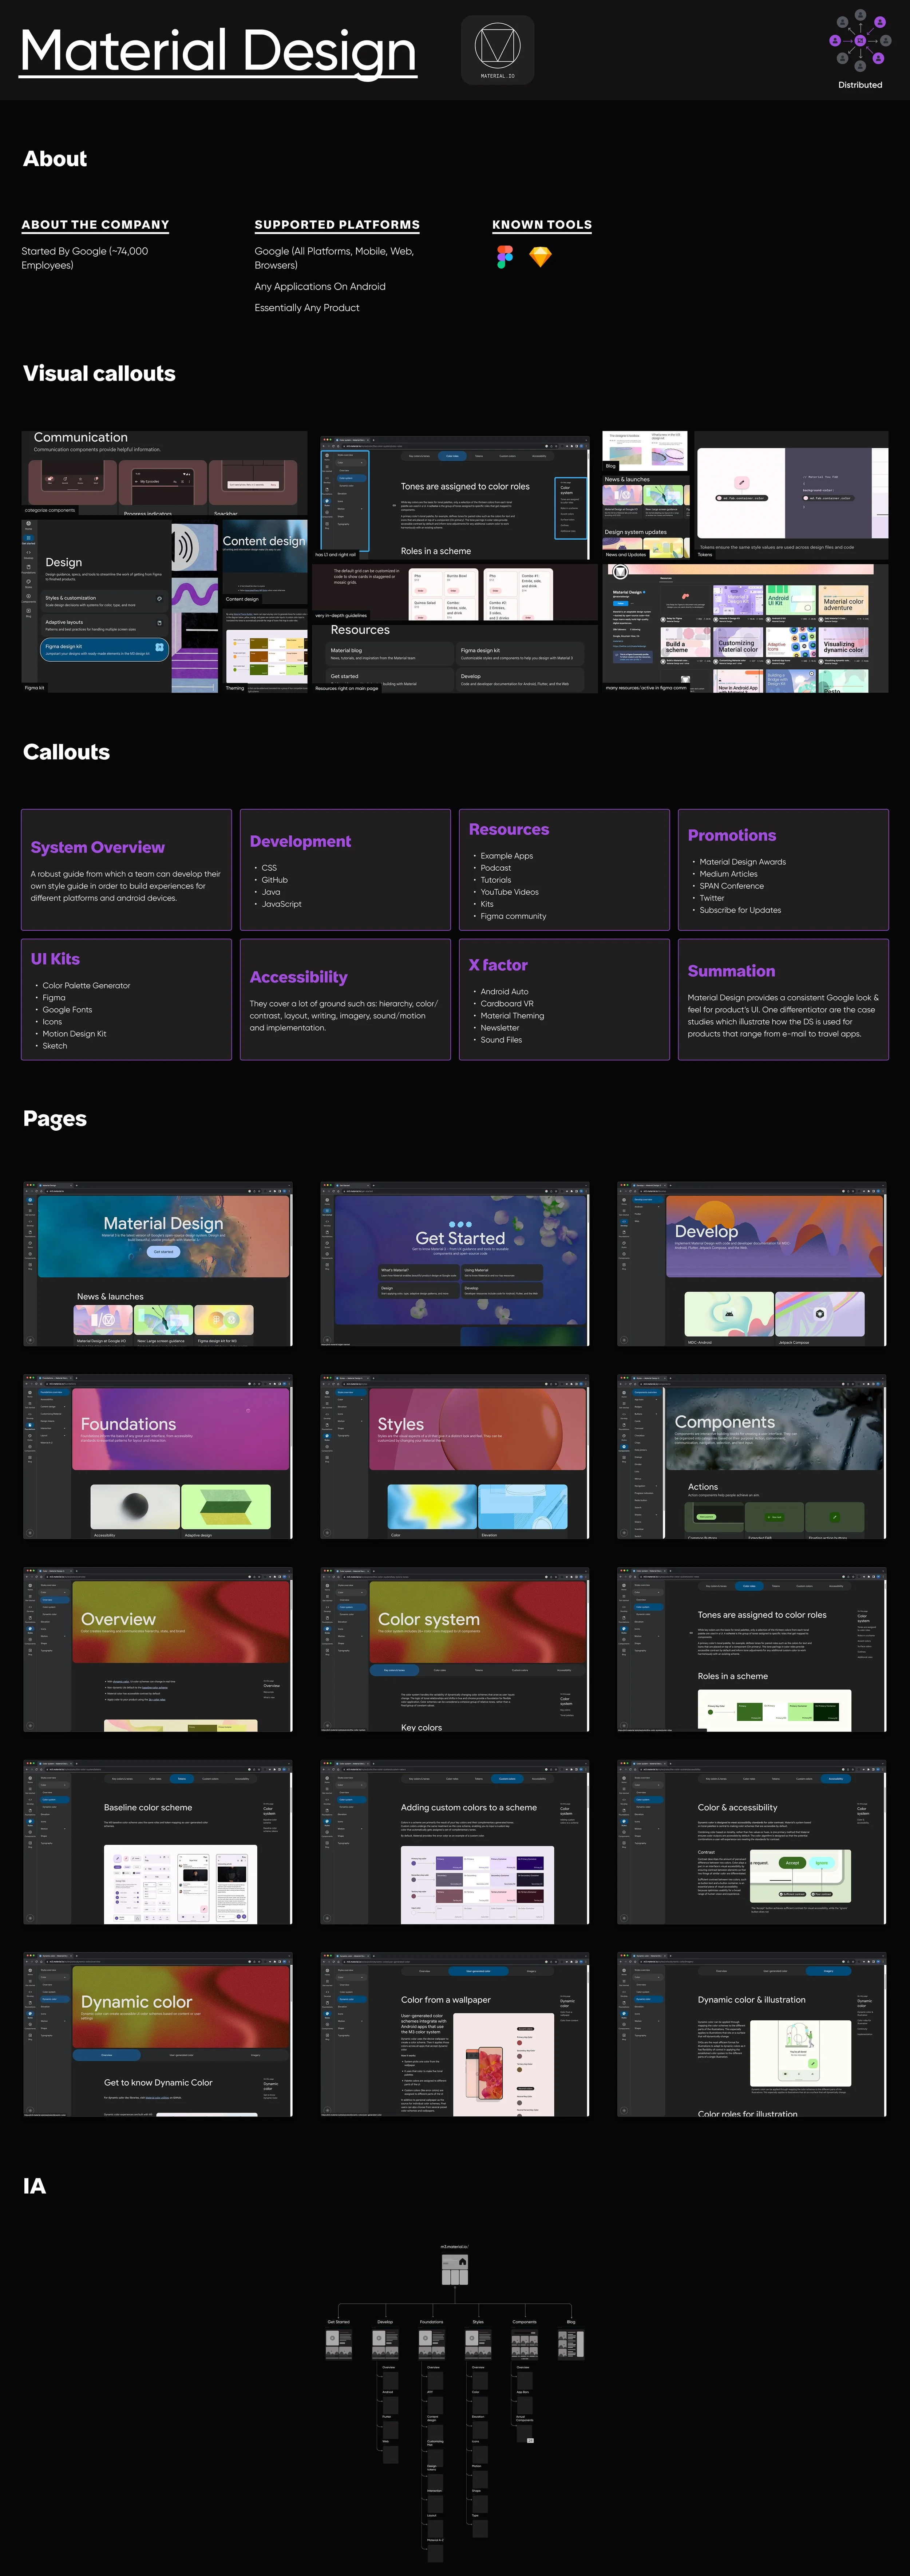
Task: Open the Material Design home page thumbnail in Pages
Action: coord(158,1264)
